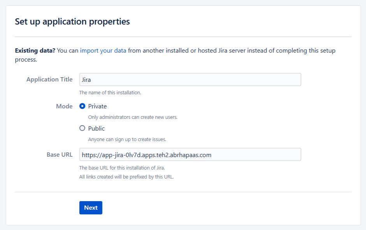Click the 'Mode' field label

(64, 106)
